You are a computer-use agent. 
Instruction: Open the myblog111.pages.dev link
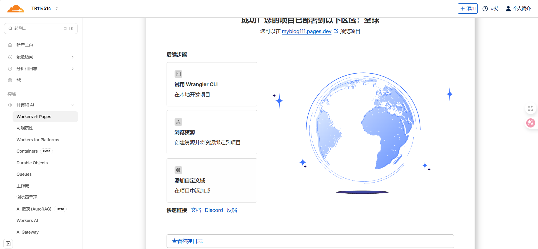tap(306, 31)
